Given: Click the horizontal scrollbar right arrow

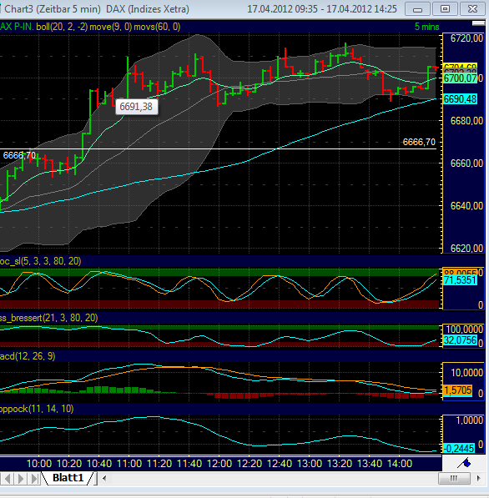Looking at the screenshot, I should [478, 478].
